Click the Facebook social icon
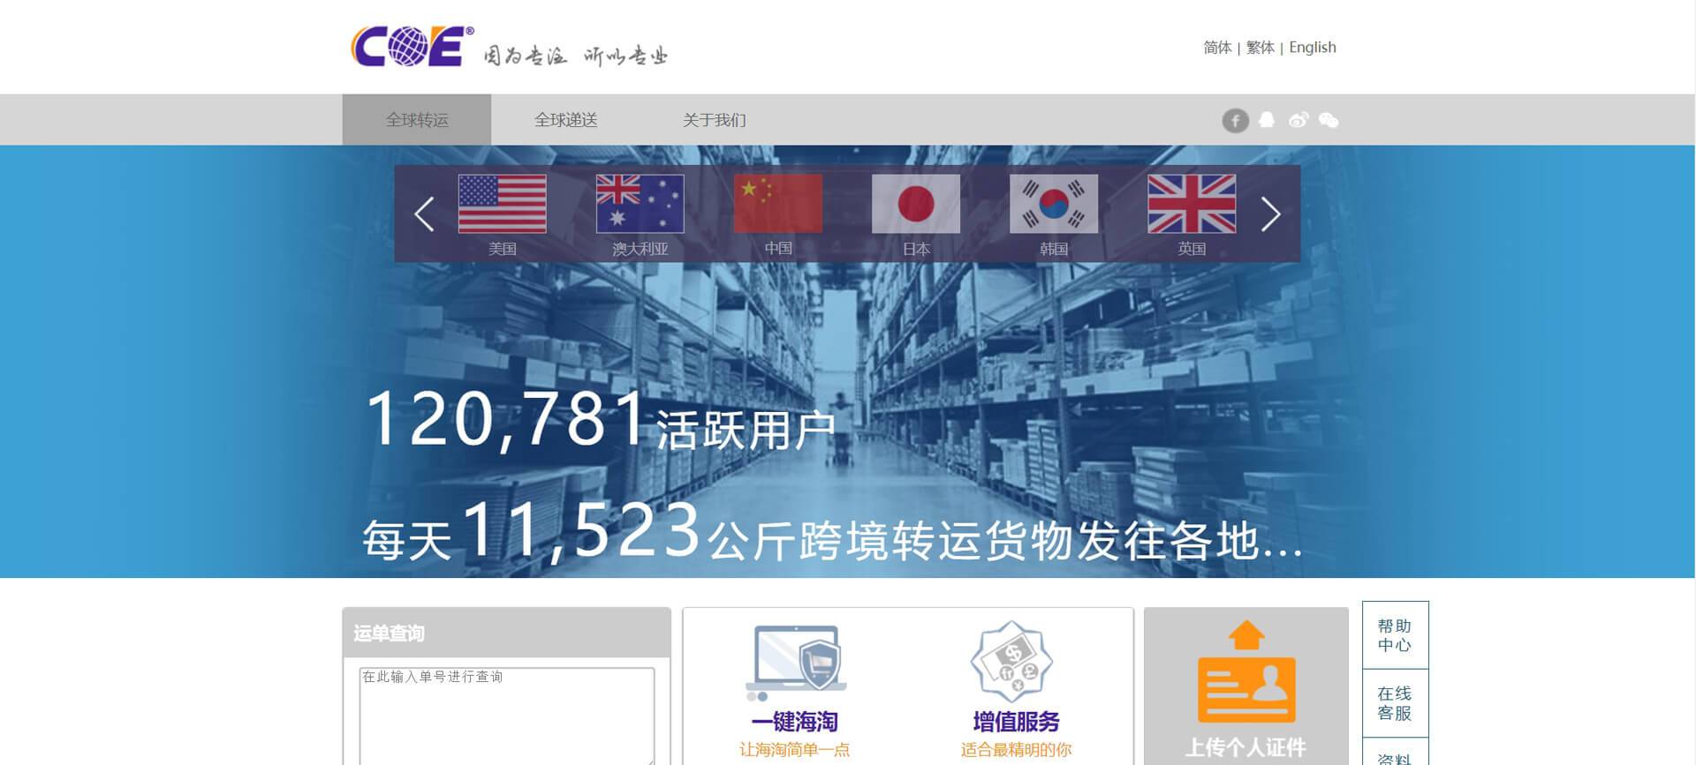 click(x=1235, y=120)
